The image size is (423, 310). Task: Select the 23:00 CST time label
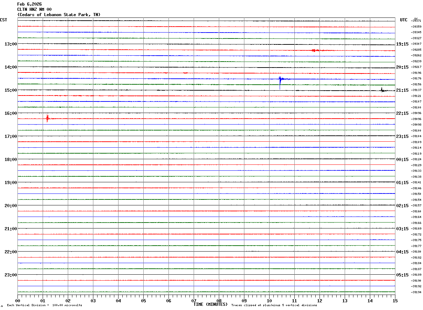click(x=10, y=275)
